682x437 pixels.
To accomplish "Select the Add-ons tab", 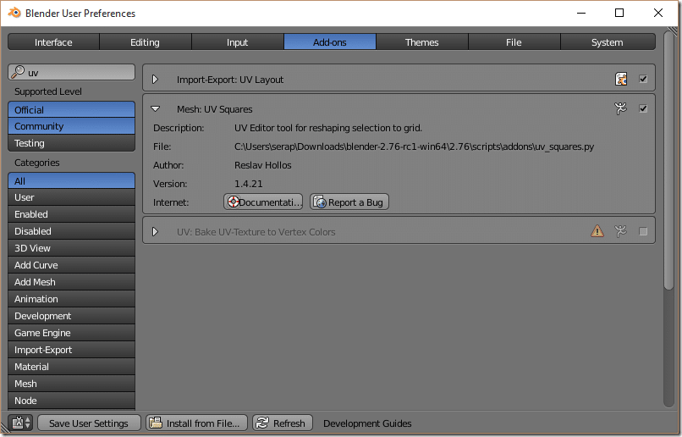I will [330, 42].
